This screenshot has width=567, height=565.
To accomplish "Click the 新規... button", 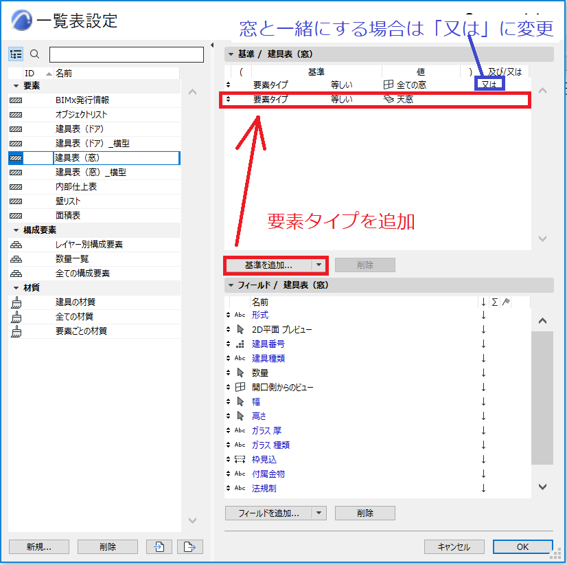I will pyautogui.click(x=39, y=547).
